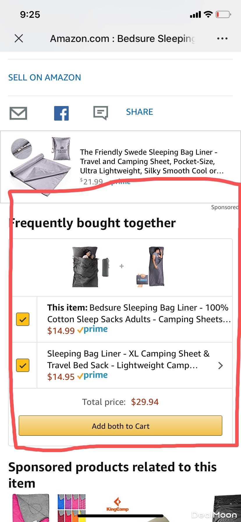Expand XL Camping Sheet item chevron

pyautogui.click(x=221, y=366)
